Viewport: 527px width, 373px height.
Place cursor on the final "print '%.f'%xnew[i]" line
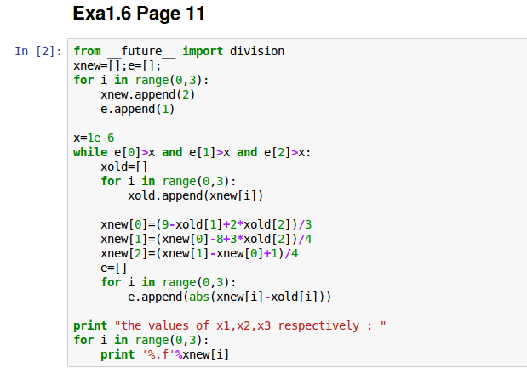165,354
